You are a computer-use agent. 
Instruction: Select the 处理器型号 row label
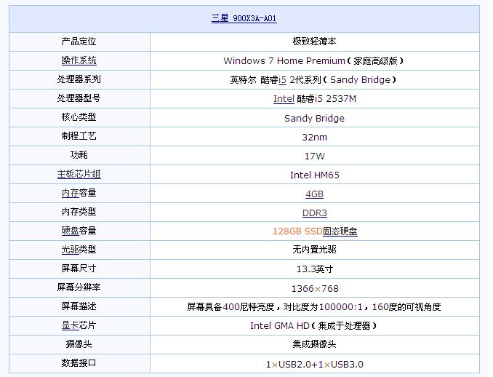click(x=79, y=98)
